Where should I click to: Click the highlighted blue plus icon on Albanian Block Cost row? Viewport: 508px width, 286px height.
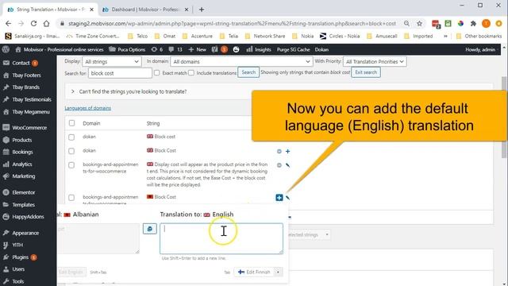pyautogui.click(x=279, y=198)
